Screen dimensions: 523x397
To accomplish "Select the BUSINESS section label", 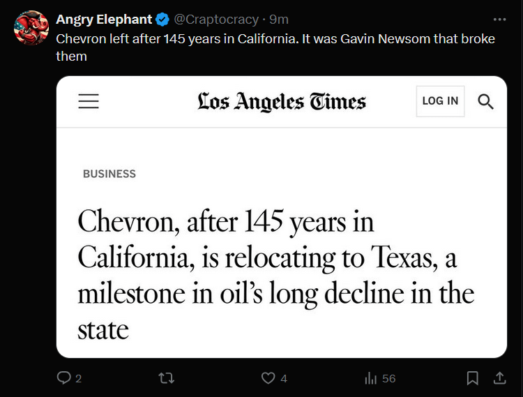I will click(x=109, y=174).
